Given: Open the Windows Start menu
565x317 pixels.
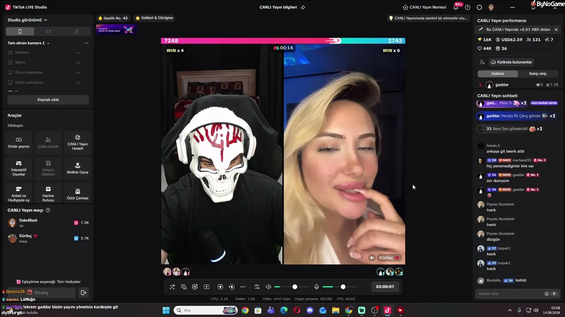Looking at the screenshot, I should pyautogui.click(x=166, y=310).
